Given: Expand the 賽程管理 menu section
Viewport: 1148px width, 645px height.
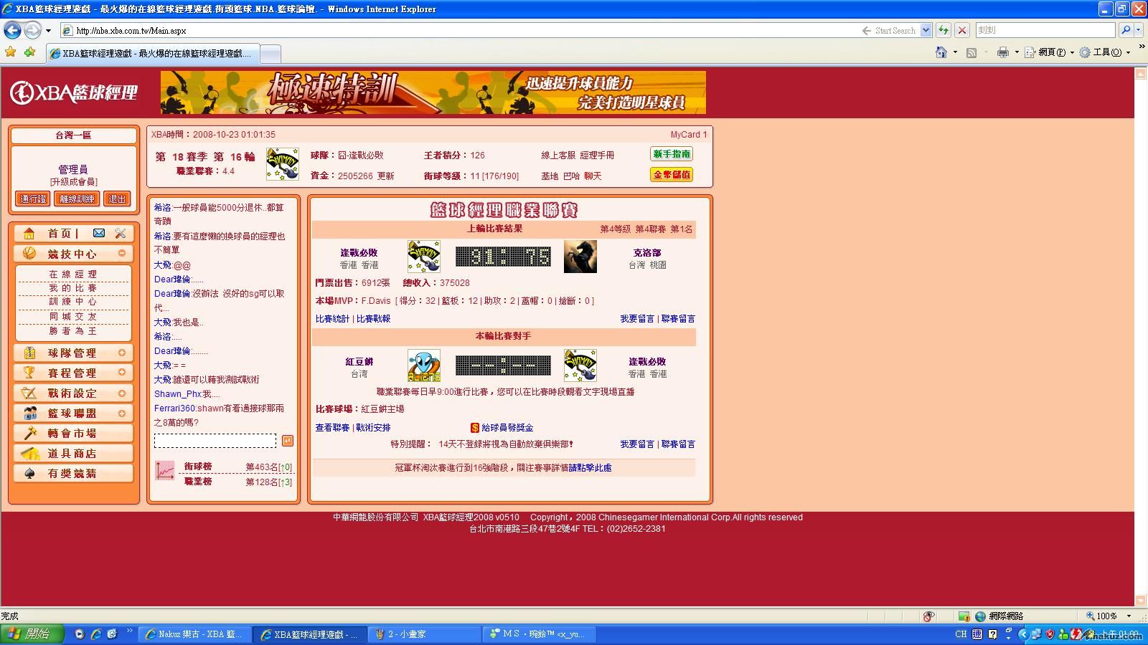Looking at the screenshot, I should coord(122,373).
